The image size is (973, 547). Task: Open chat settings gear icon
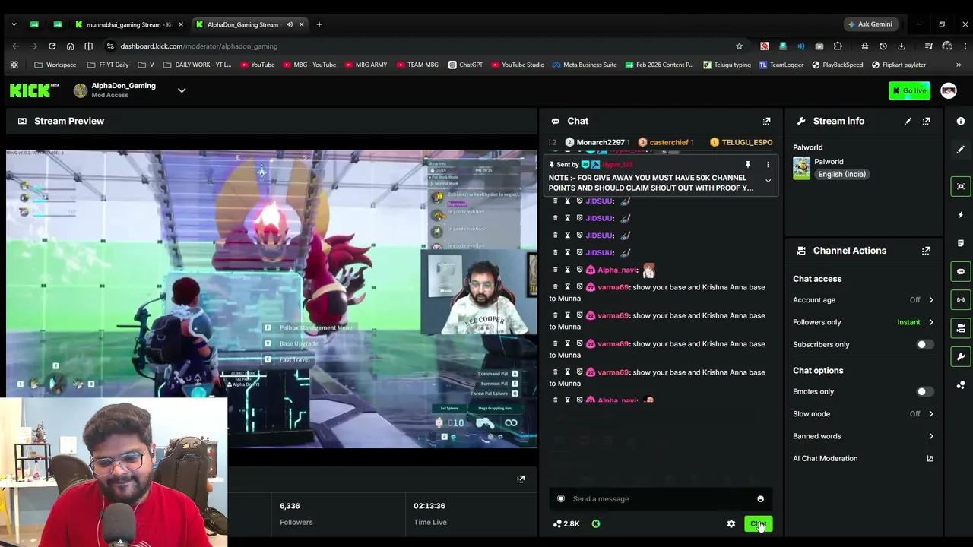731,523
